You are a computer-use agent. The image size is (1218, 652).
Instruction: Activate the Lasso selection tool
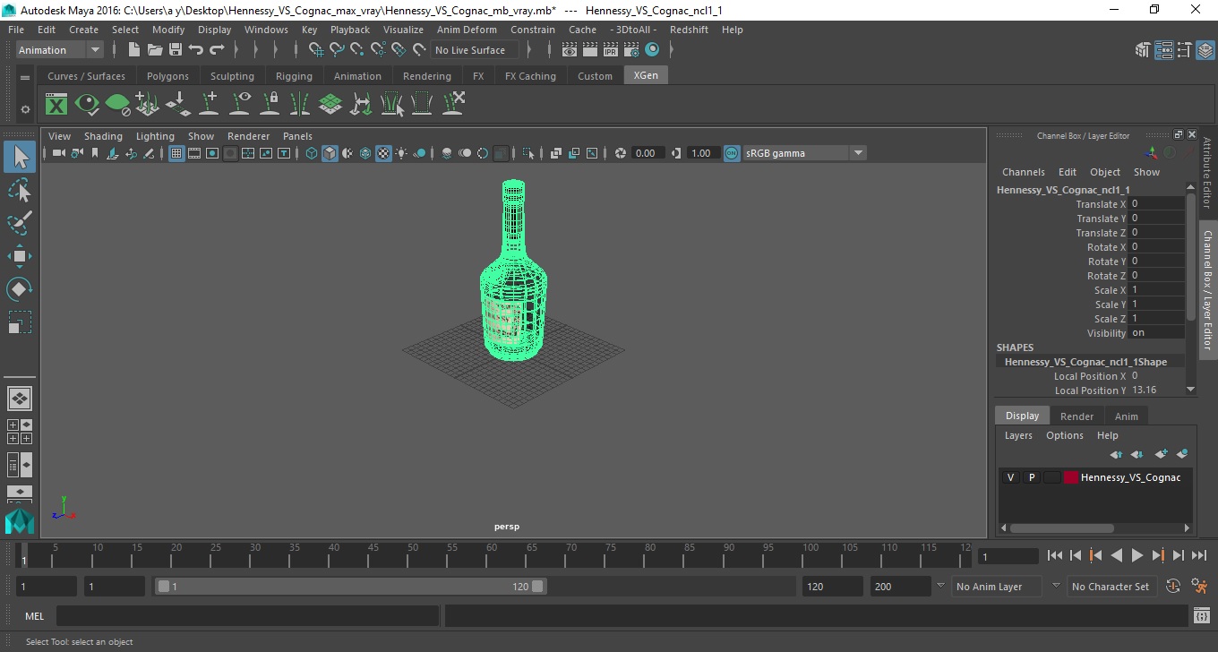(19, 190)
